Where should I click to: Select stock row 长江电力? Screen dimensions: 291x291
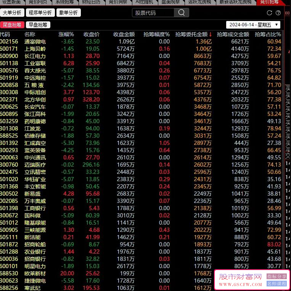140,56
